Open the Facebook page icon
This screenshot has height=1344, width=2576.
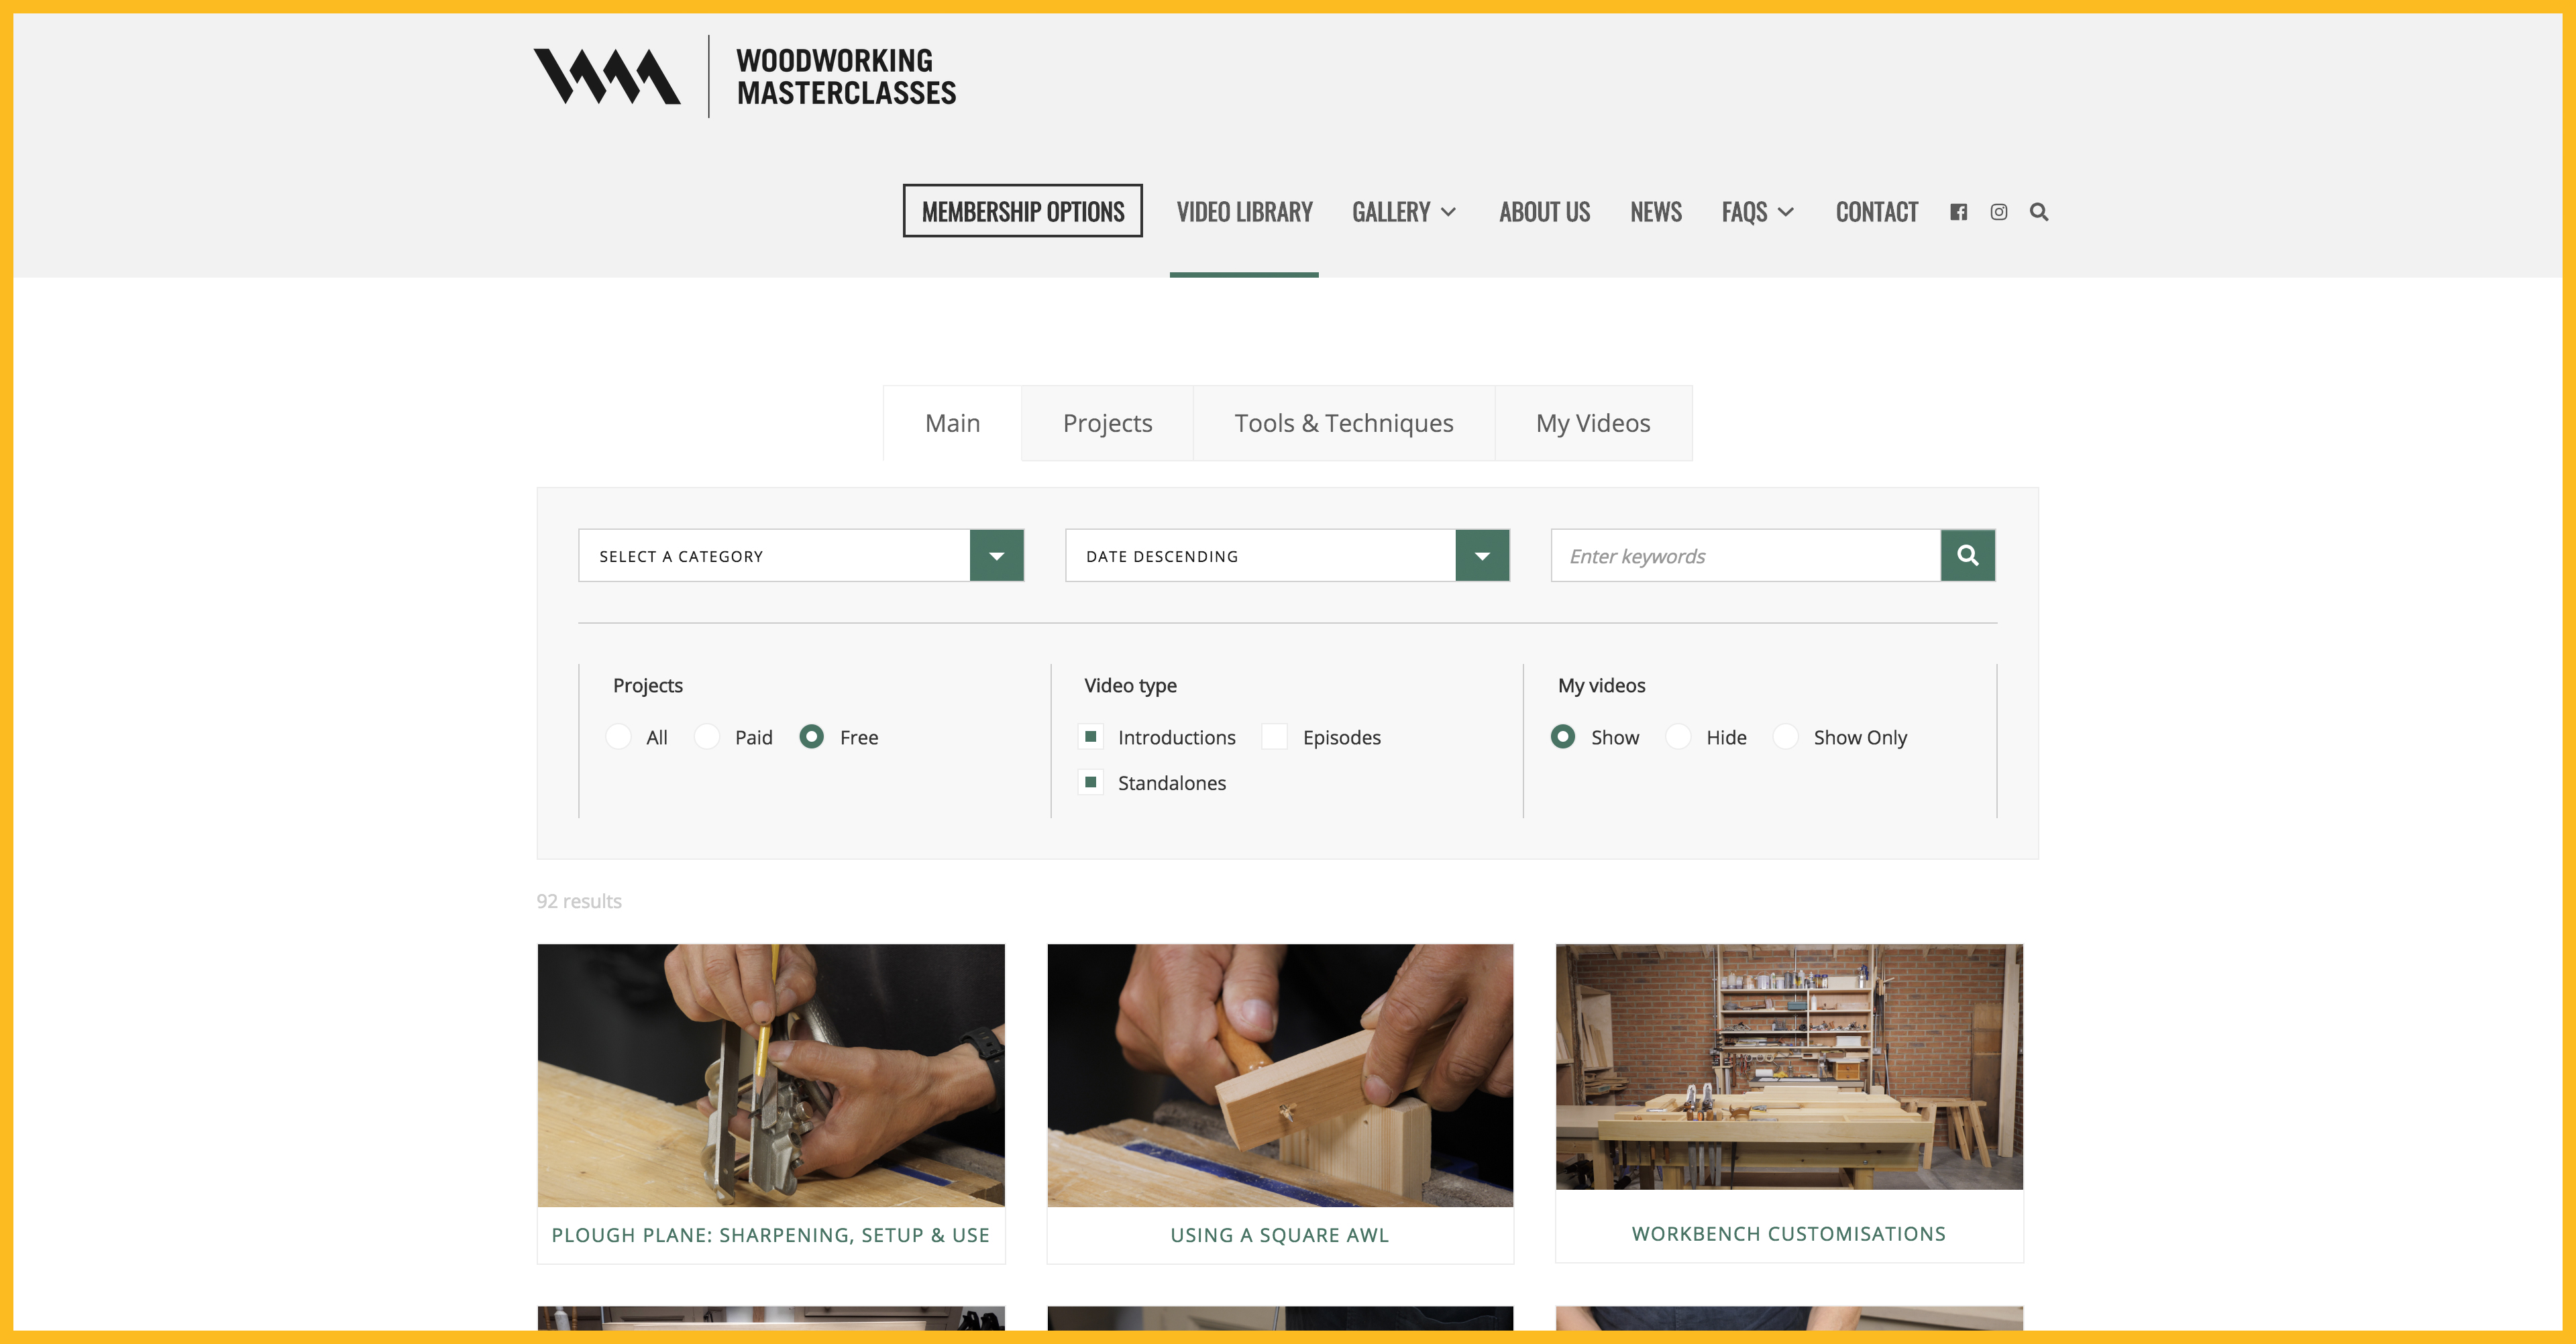[1958, 212]
